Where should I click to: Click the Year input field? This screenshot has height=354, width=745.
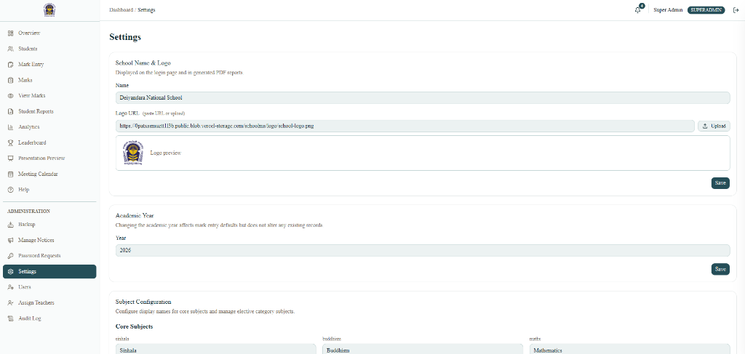click(423, 250)
